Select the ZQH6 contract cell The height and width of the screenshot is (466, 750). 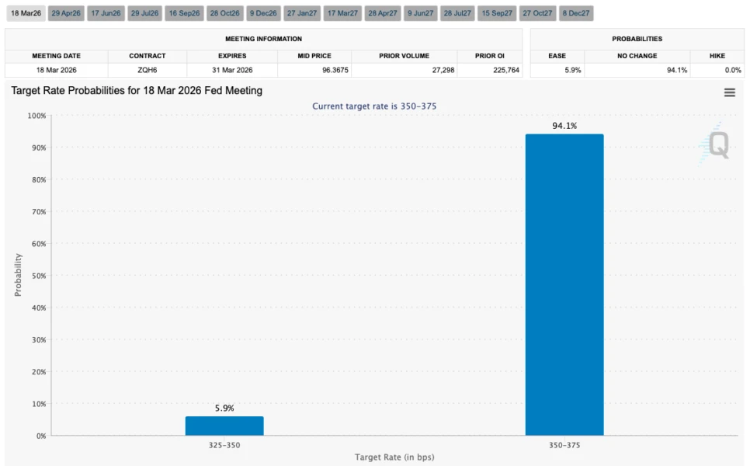pos(148,70)
